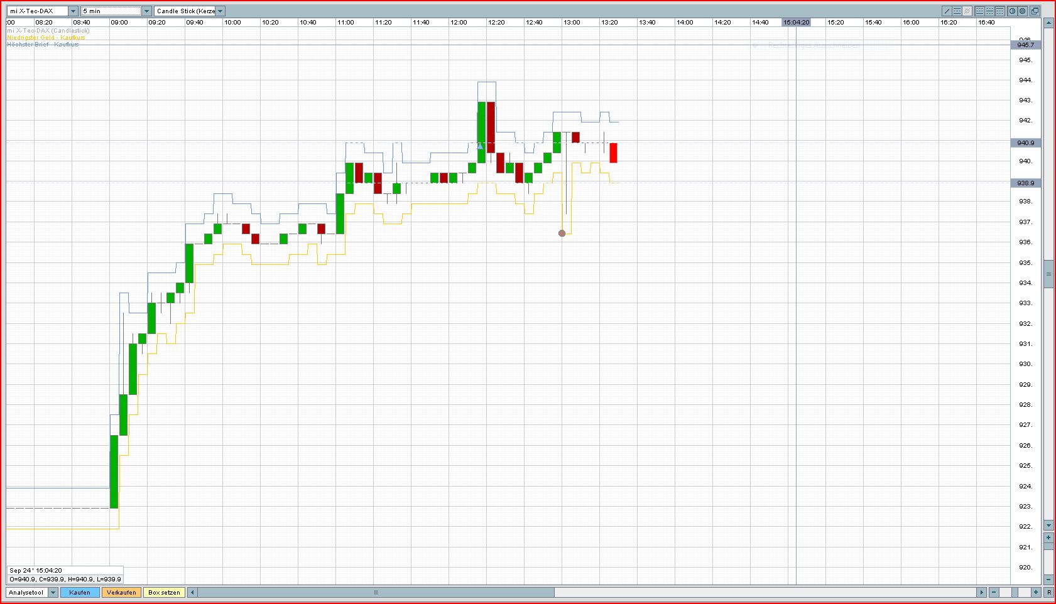
Task: Click the 11:00 time axis label
Action: 346,22
